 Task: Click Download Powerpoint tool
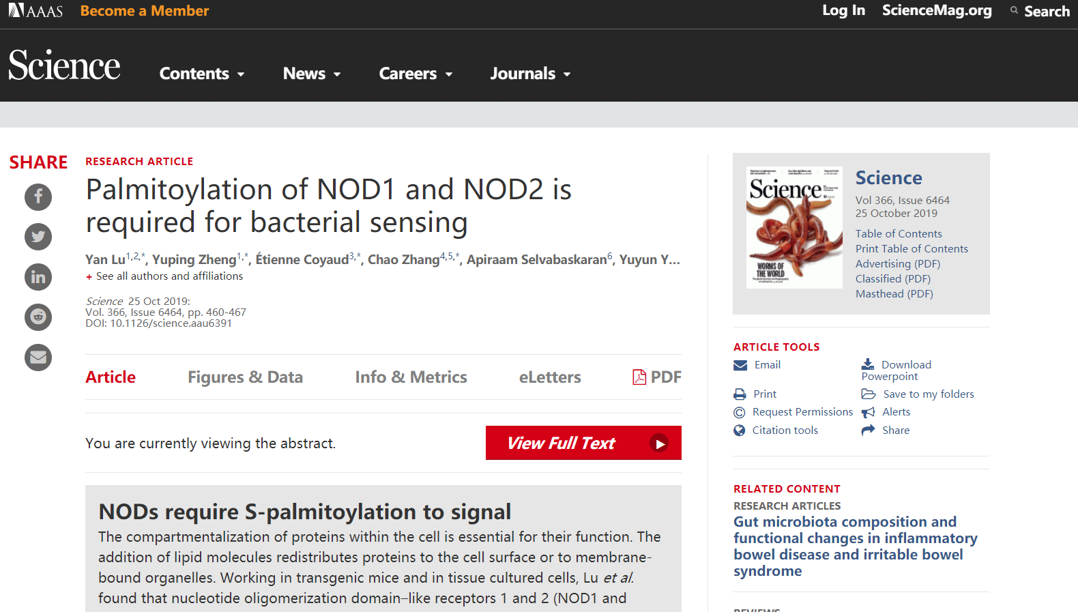pyautogui.click(x=897, y=370)
